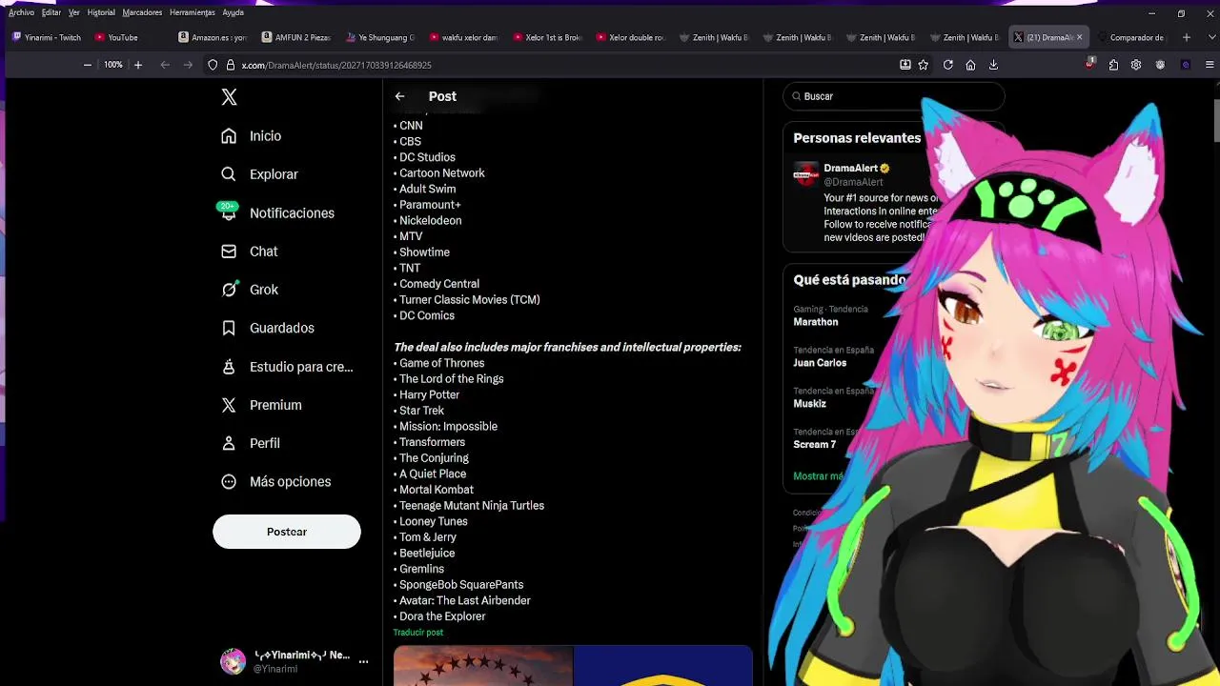Screen dimensions: 1220x686
Task: Reset the 100% zoom level
Action: click(113, 65)
